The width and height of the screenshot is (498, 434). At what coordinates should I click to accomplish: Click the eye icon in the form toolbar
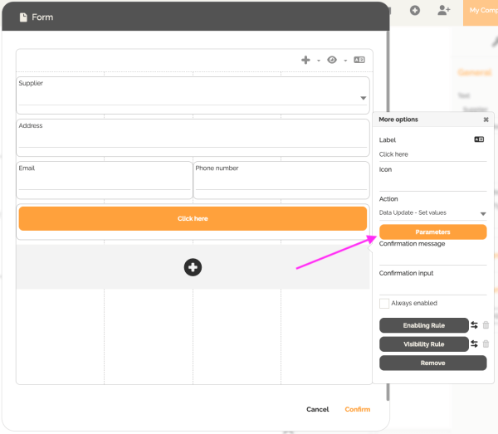point(332,60)
